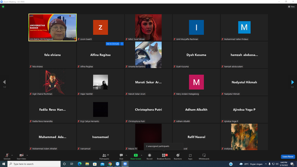Open more options dots on Alfina Regitaa tile
The width and height of the screenshot is (297, 167).
pos(122,44)
